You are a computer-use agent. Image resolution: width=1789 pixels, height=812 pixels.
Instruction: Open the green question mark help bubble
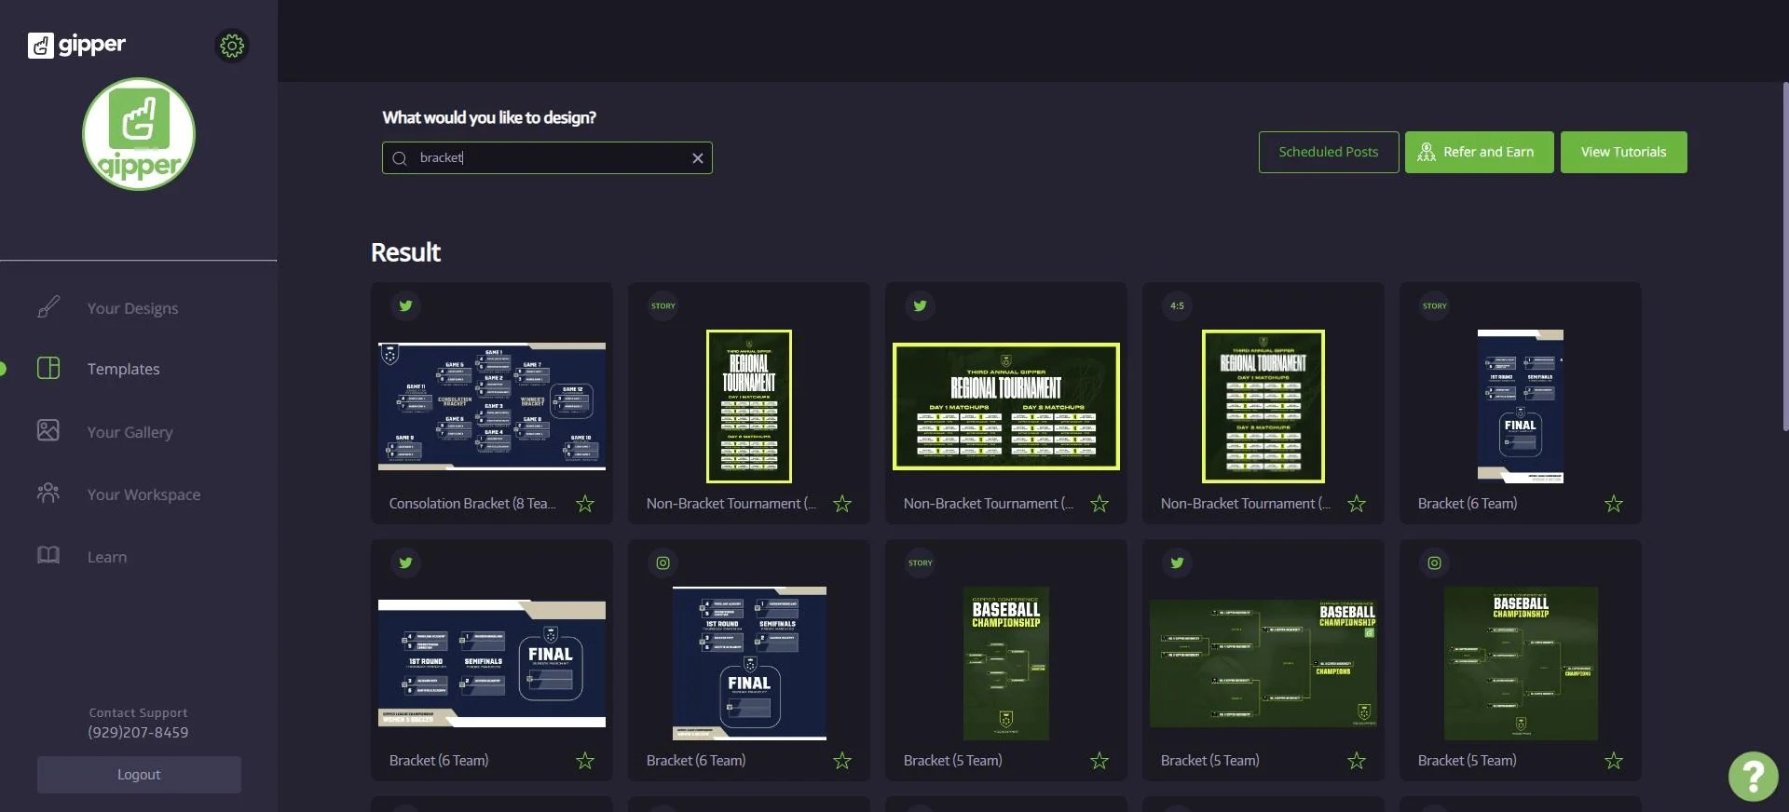tap(1753, 776)
